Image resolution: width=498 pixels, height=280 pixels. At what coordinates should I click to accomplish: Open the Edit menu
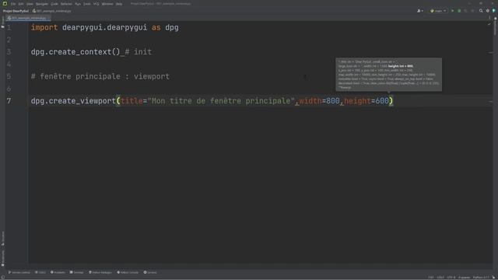pos(21,4)
